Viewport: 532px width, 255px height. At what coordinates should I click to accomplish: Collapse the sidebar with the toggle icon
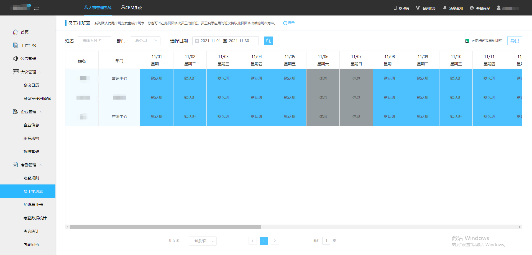coord(36,8)
